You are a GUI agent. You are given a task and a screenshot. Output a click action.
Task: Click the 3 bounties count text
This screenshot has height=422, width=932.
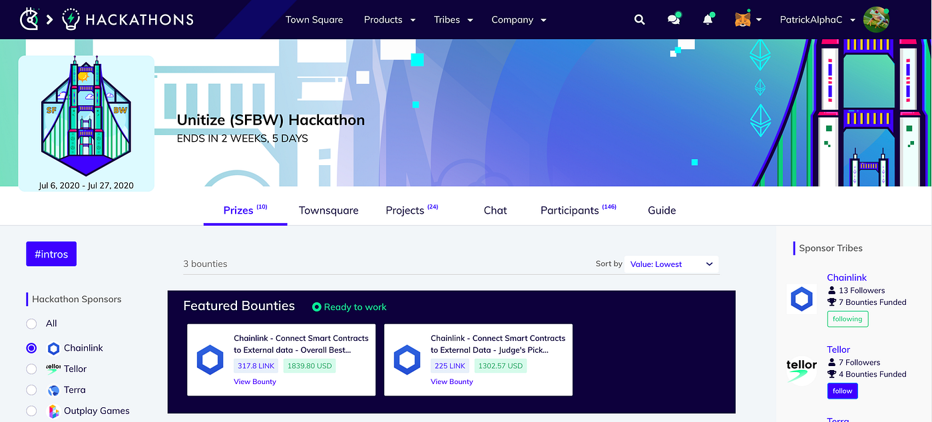pos(205,264)
